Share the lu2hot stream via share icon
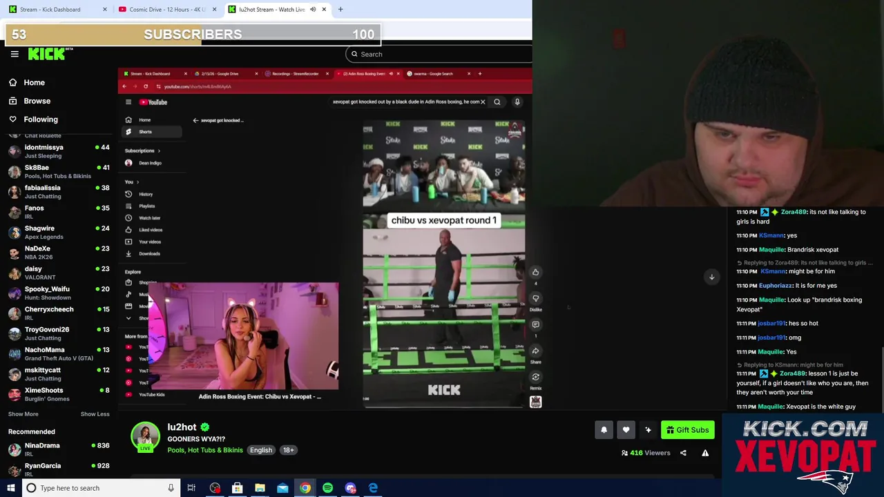The width and height of the screenshot is (884, 497). [683, 453]
